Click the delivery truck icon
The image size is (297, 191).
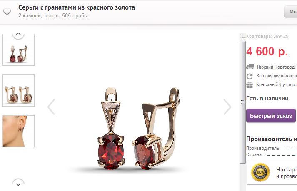click(250, 67)
